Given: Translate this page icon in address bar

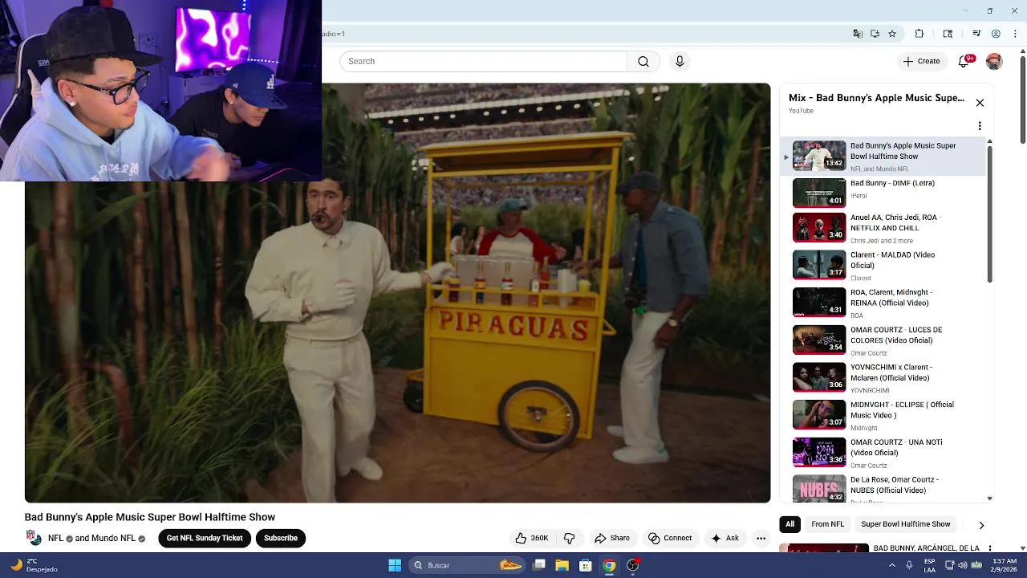Looking at the screenshot, I should point(858,34).
